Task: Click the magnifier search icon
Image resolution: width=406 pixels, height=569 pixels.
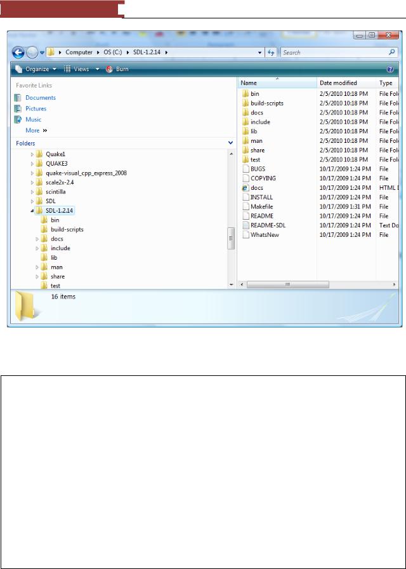Action: click(x=392, y=52)
